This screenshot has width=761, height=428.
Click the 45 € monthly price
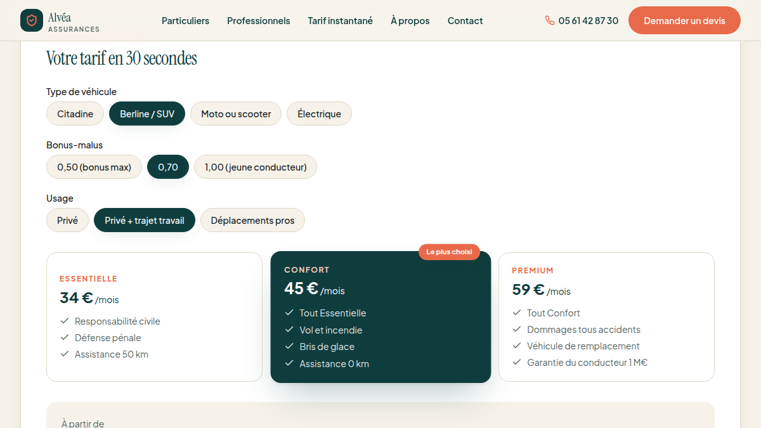click(315, 289)
